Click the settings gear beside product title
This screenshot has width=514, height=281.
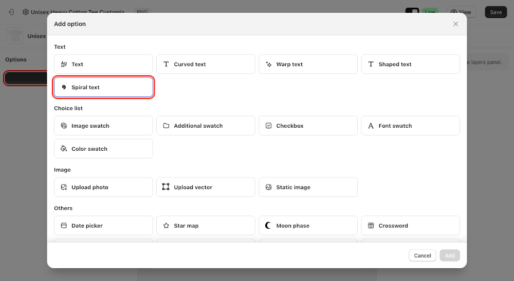click(26, 12)
